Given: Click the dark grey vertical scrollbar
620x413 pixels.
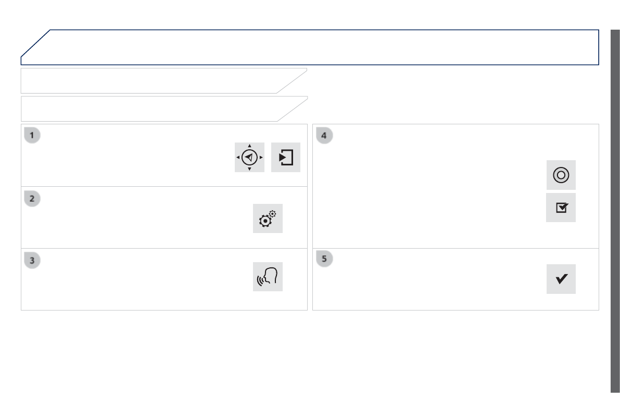Looking at the screenshot, I should pos(615,208).
